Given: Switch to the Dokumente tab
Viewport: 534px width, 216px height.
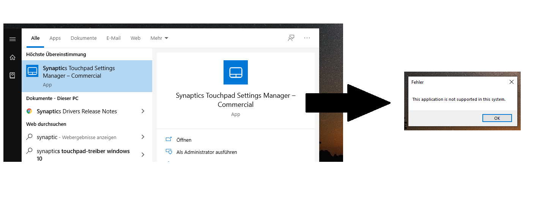Looking at the screenshot, I should click(x=83, y=38).
